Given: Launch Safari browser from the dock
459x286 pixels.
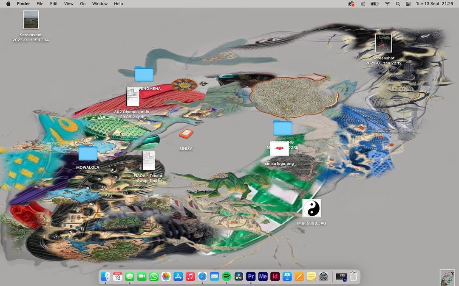Looking at the screenshot, I should pos(202,277).
